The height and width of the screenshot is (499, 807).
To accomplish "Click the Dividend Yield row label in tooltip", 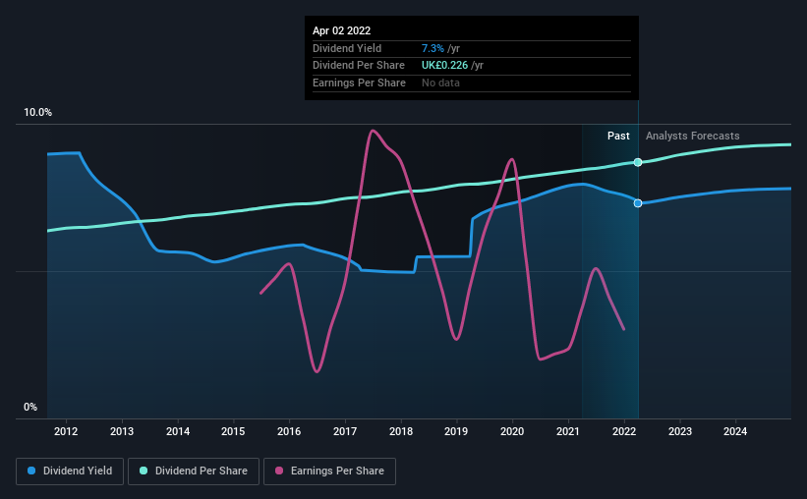I will [347, 48].
